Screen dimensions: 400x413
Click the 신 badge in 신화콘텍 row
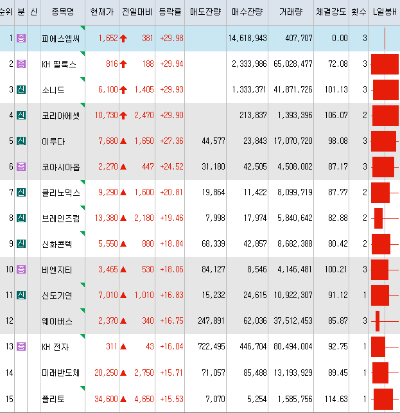click(21, 243)
